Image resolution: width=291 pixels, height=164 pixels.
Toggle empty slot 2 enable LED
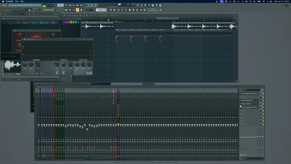click(x=263, y=97)
